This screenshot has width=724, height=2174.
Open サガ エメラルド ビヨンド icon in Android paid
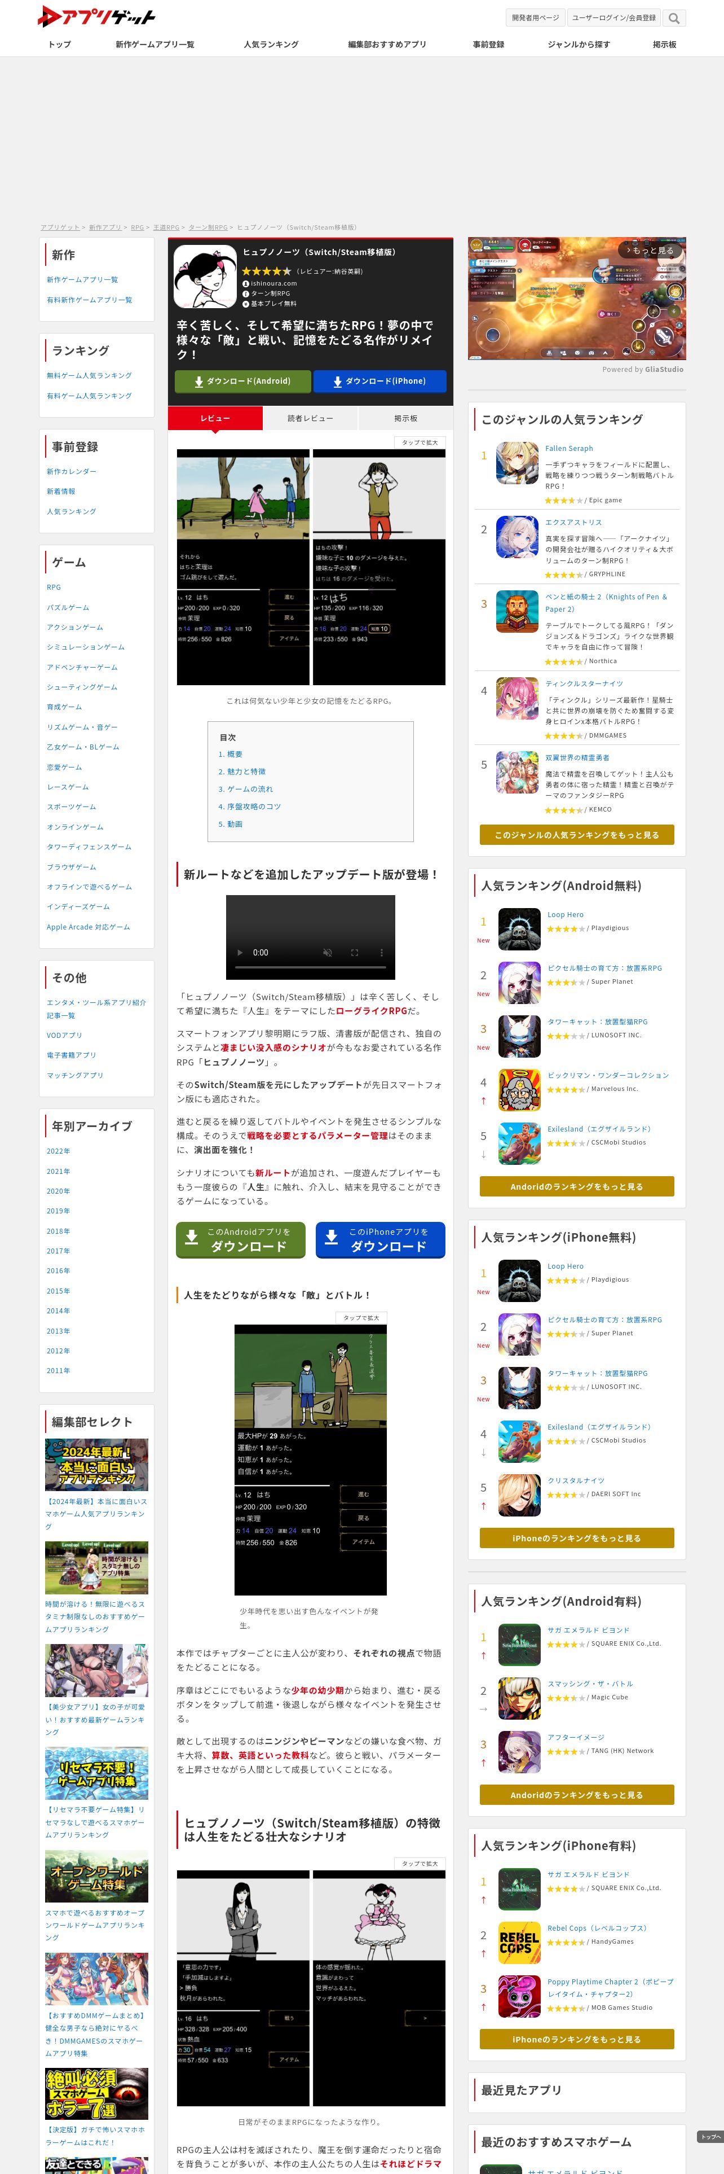[x=519, y=1644]
